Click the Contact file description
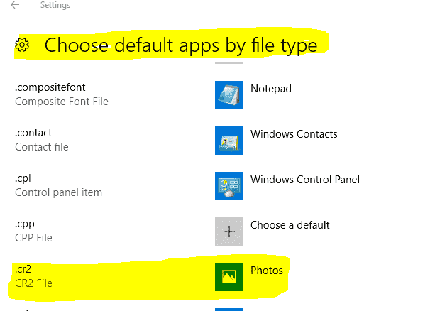This screenshot has width=435, height=311. point(42,147)
